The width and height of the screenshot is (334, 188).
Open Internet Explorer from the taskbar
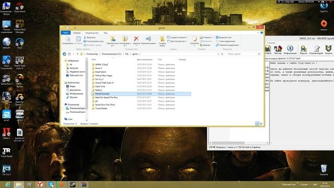point(8,184)
